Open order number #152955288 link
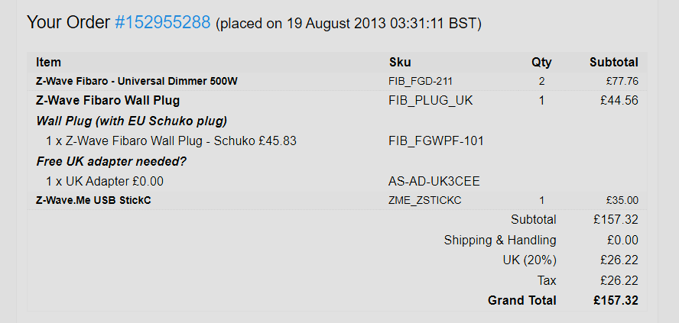This screenshot has width=679, height=323. (162, 23)
